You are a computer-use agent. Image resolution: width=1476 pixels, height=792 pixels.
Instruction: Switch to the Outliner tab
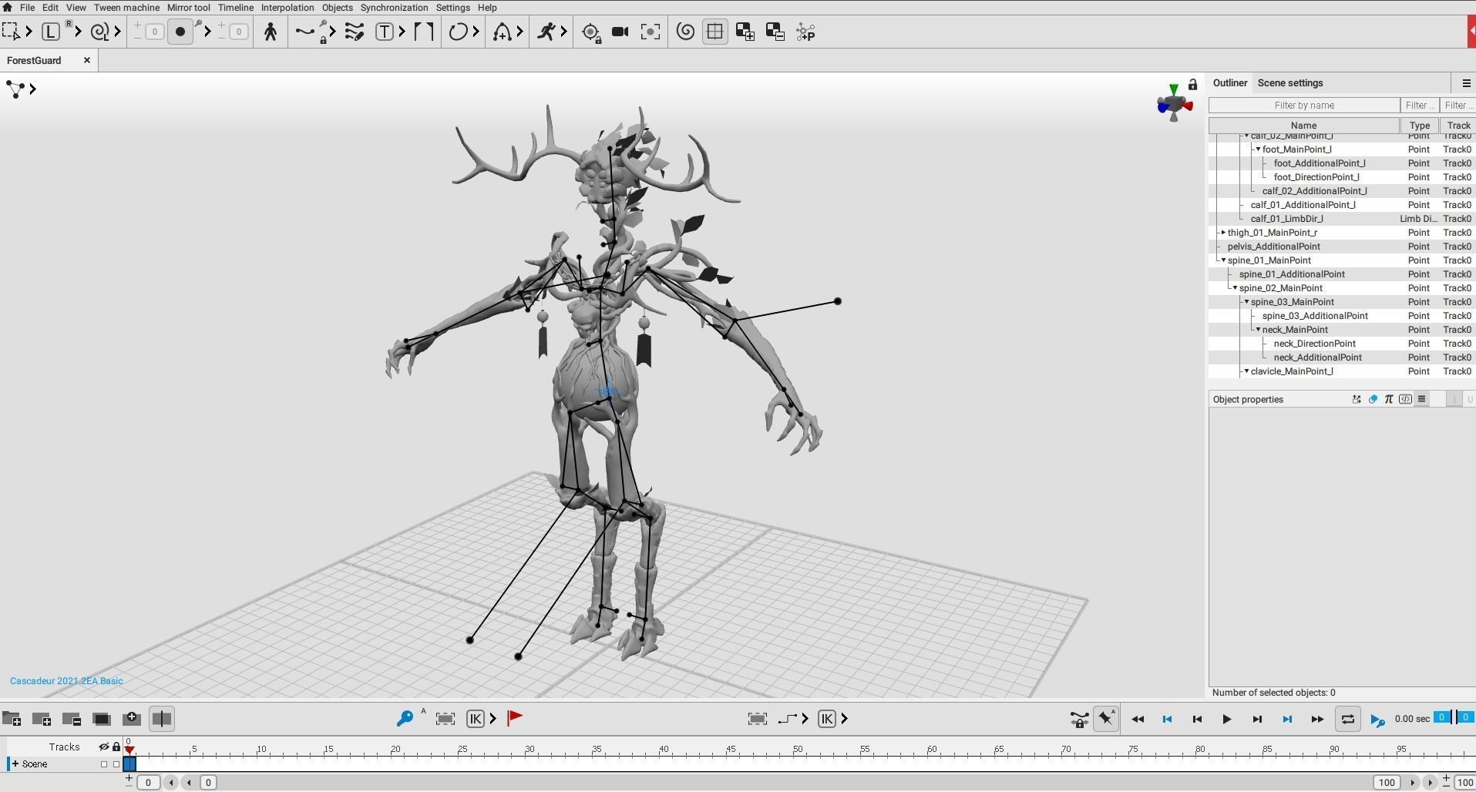(1229, 83)
